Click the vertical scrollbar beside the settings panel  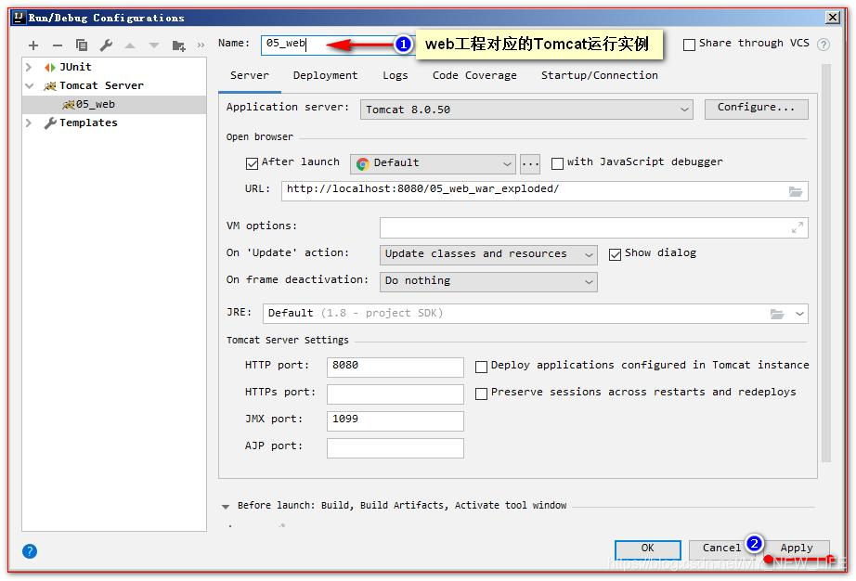tap(826, 264)
